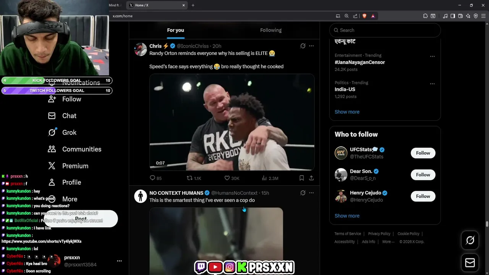Open the prsxxn account menu dots
Viewport: 489px width, 275px height.
pos(119,261)
